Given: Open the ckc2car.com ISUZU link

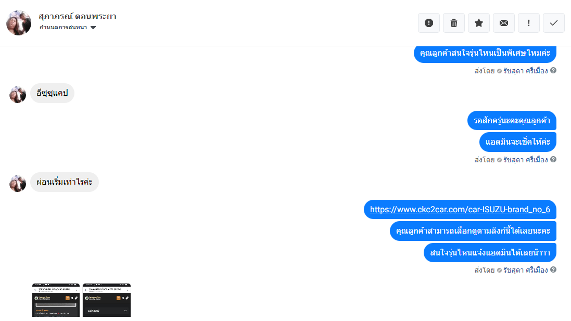Looking at the screenshot, I should 460,209.
